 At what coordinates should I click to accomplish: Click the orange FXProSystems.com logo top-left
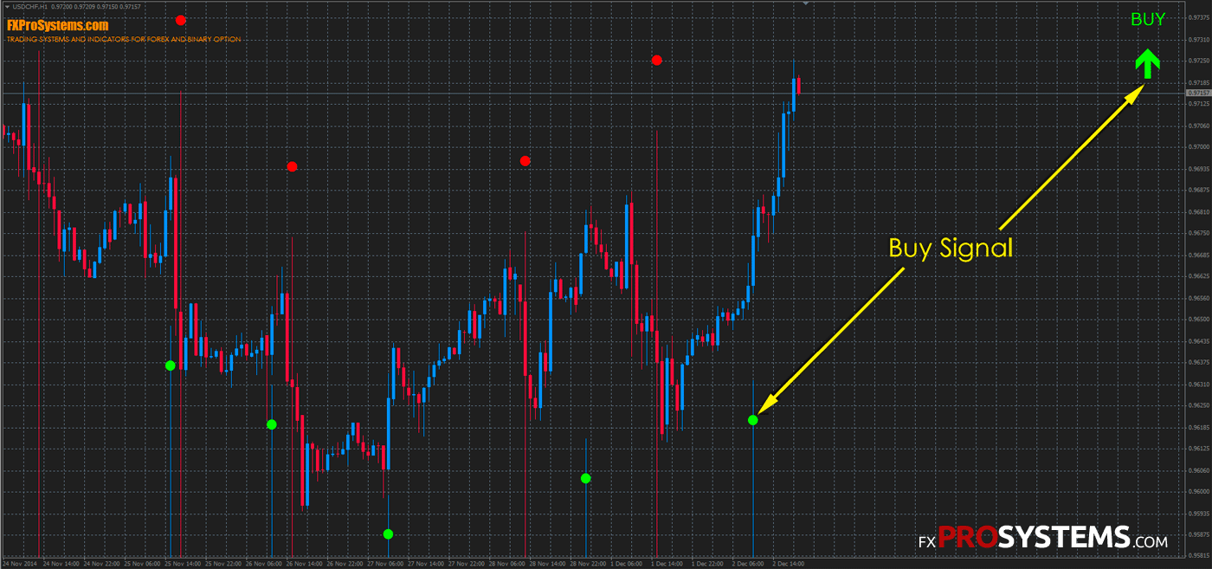[x=58, y=26]
